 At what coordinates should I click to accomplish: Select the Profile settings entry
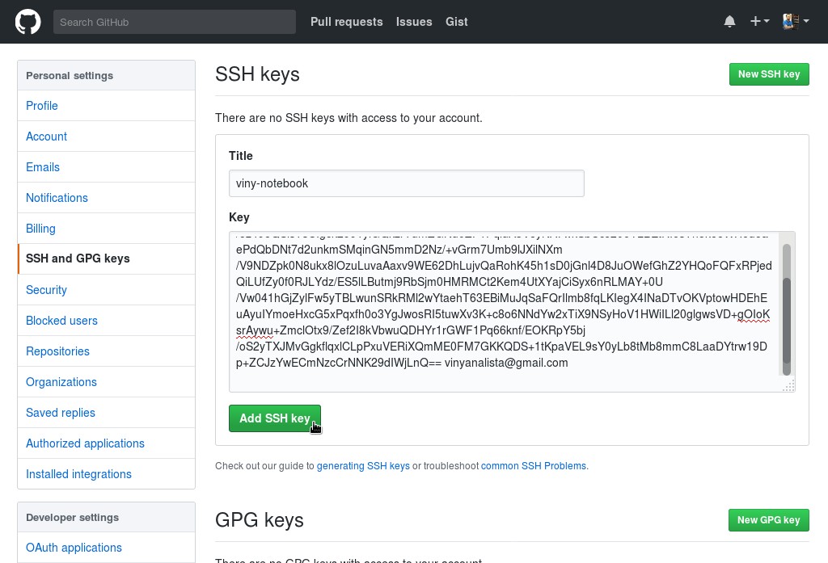(x=41, y=106)
